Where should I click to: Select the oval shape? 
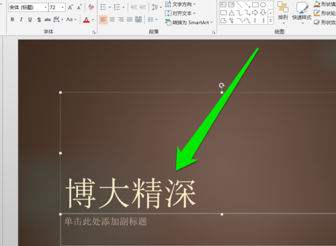pos(263,5)
